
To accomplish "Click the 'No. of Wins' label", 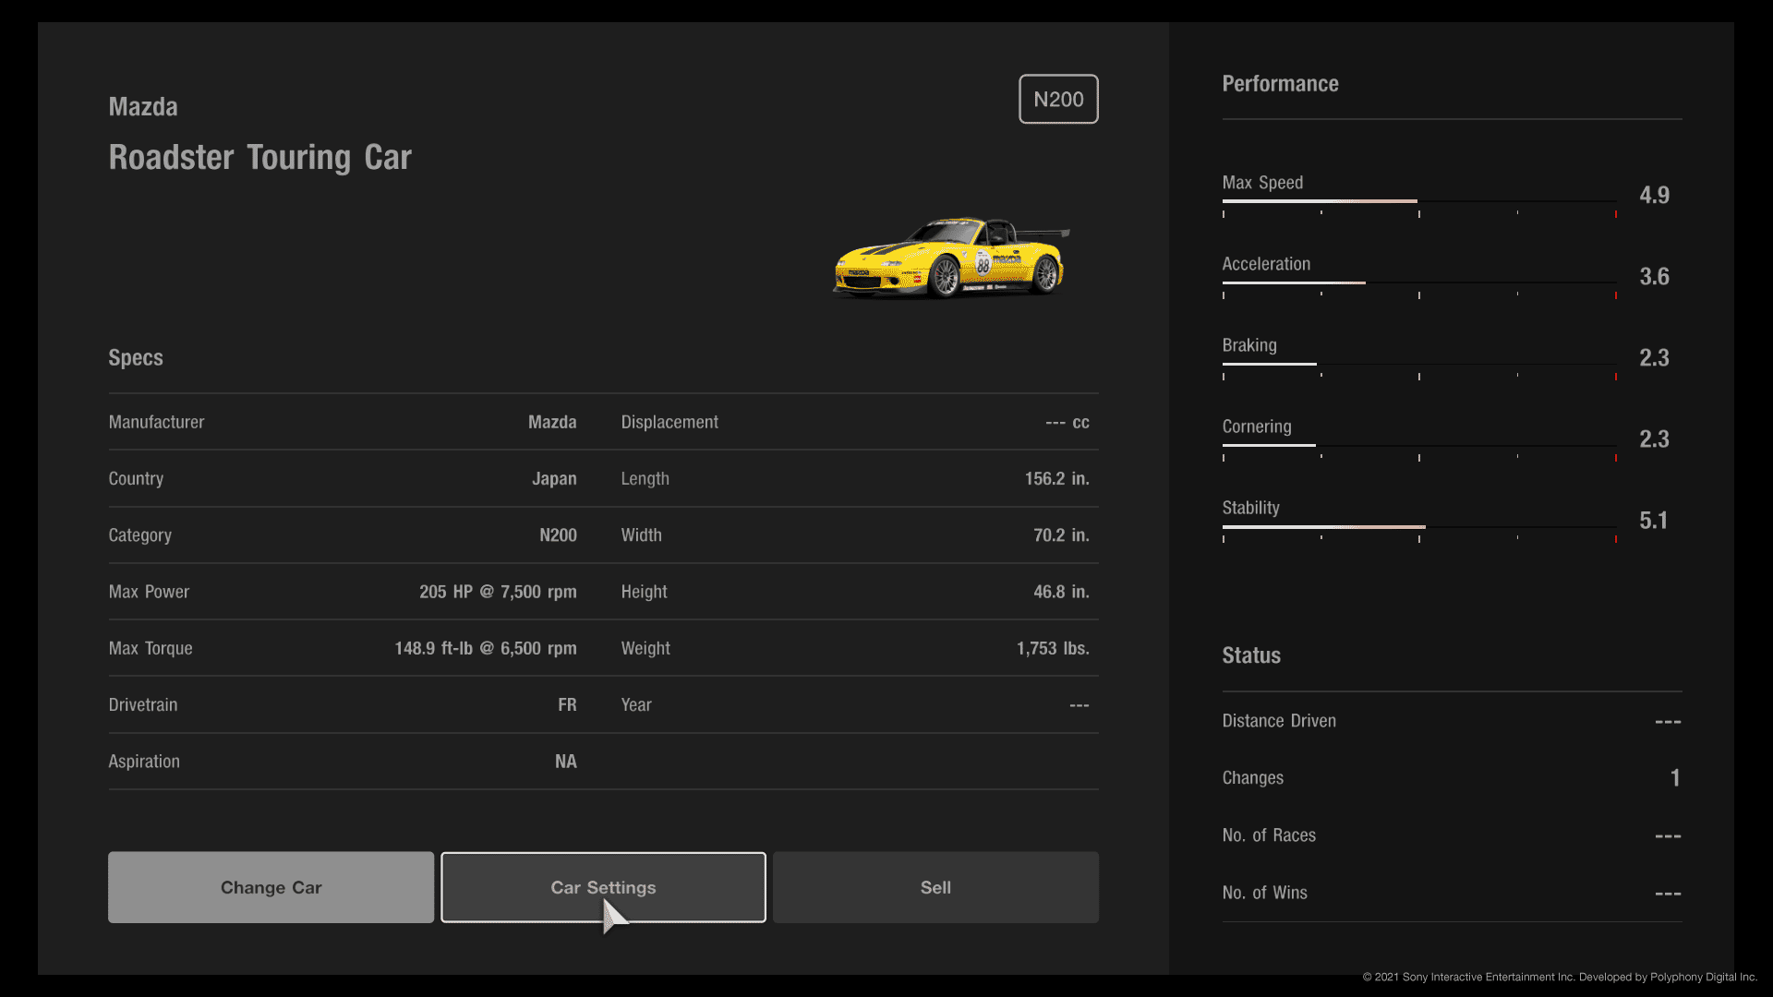I will pyautogui.click(x=1265, y=893).
